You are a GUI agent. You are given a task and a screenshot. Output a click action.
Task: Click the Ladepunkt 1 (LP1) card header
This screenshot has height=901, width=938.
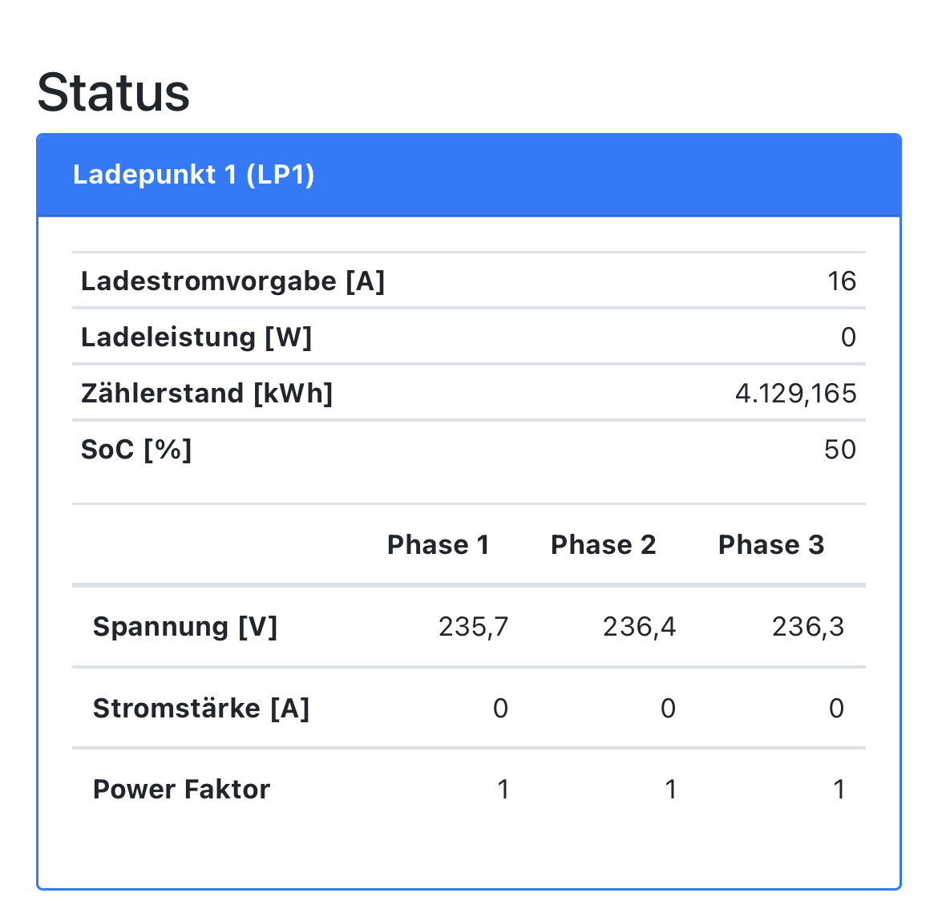[193, 175]
